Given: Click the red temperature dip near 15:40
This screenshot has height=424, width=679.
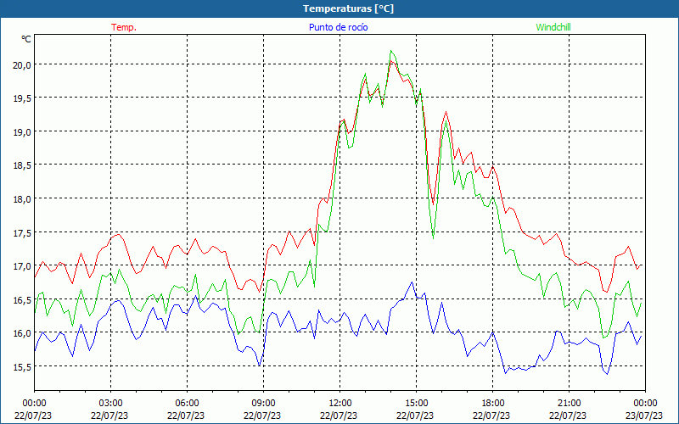Looking at the screenshot, I should tap(433, 204).
